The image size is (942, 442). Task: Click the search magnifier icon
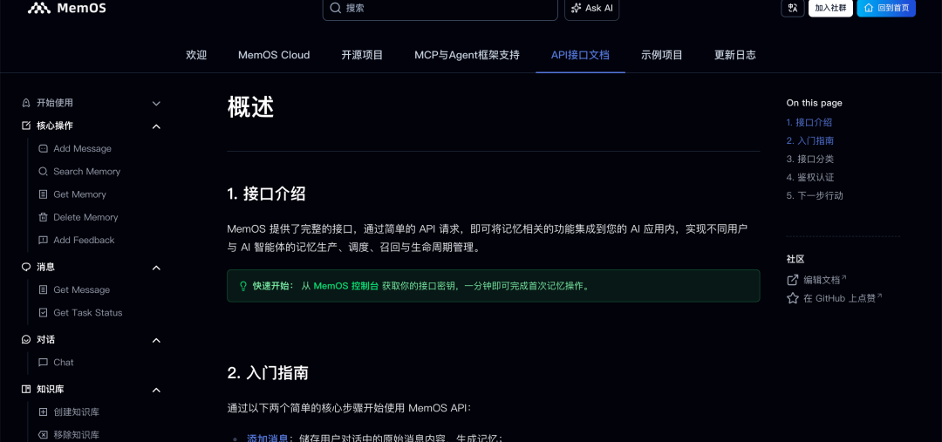336,8
